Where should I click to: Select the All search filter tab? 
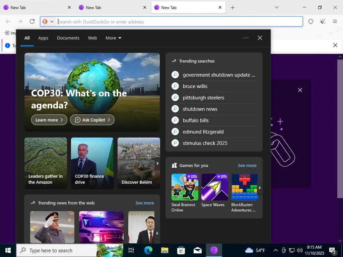27,38
